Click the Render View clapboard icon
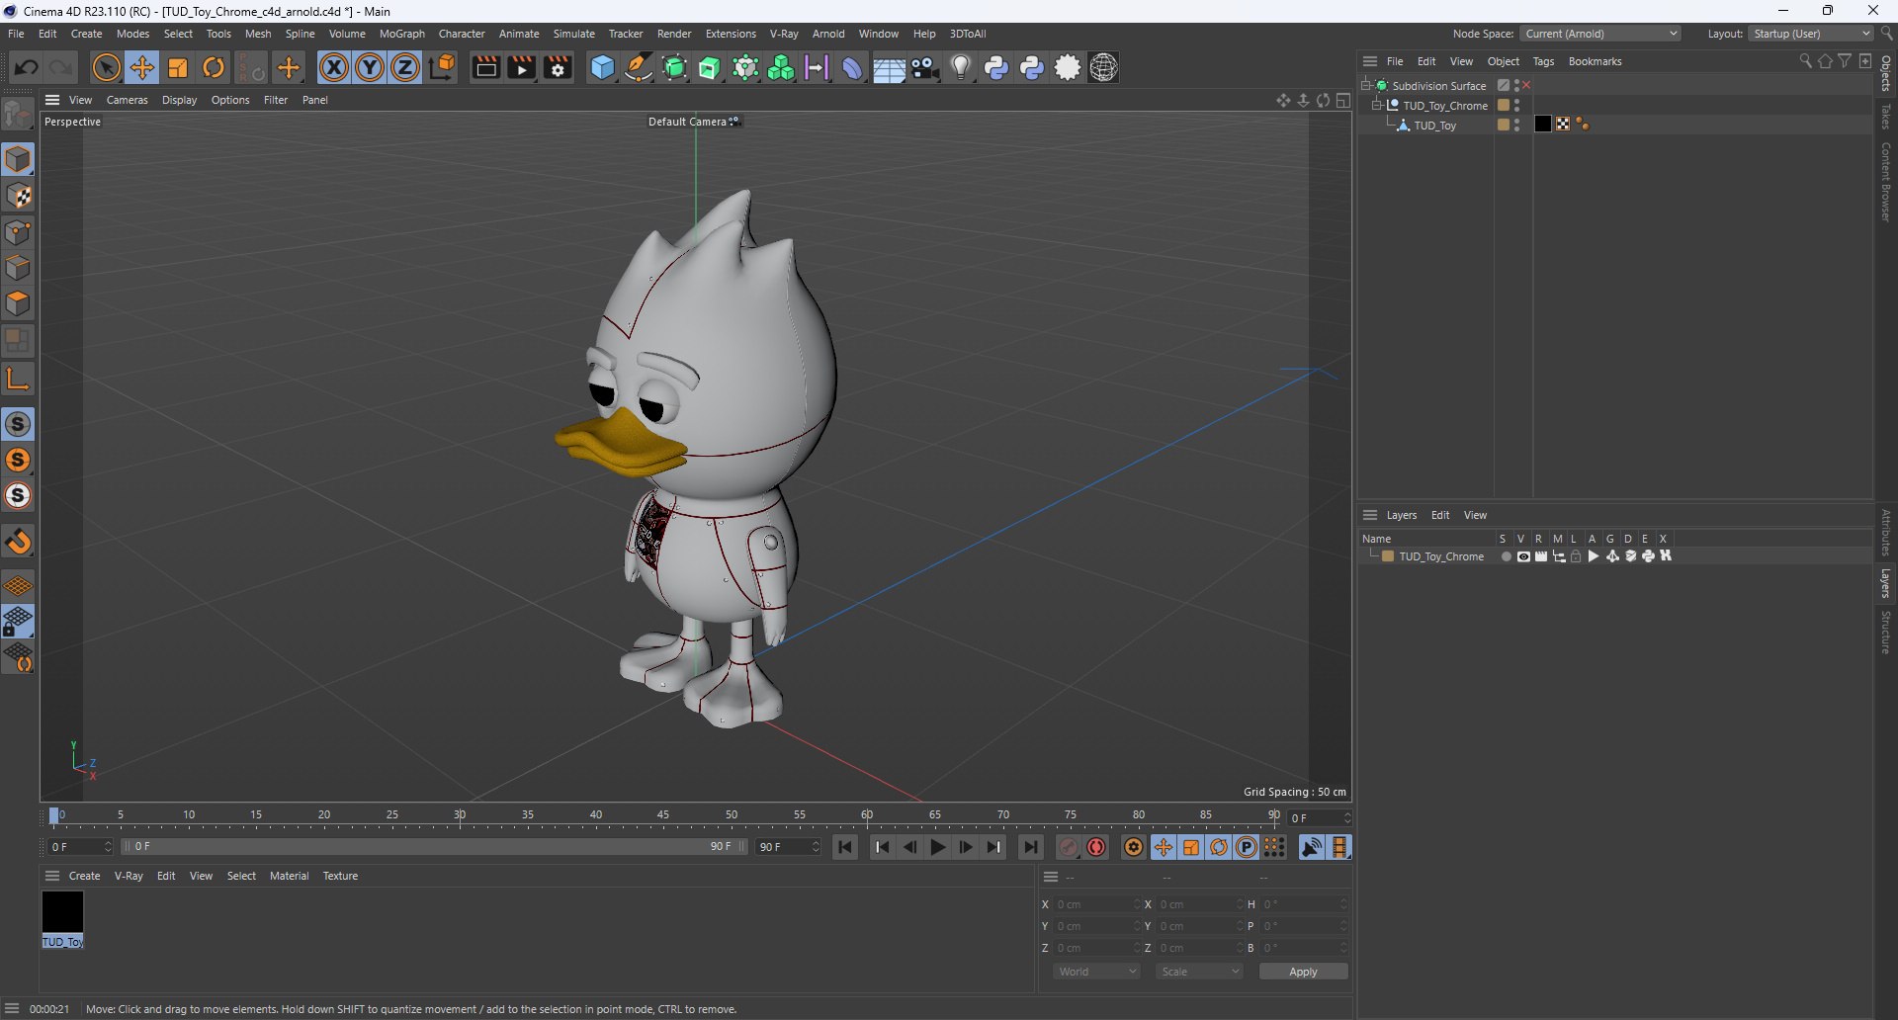The image size is (1898, 1020). tap(485, 67)
